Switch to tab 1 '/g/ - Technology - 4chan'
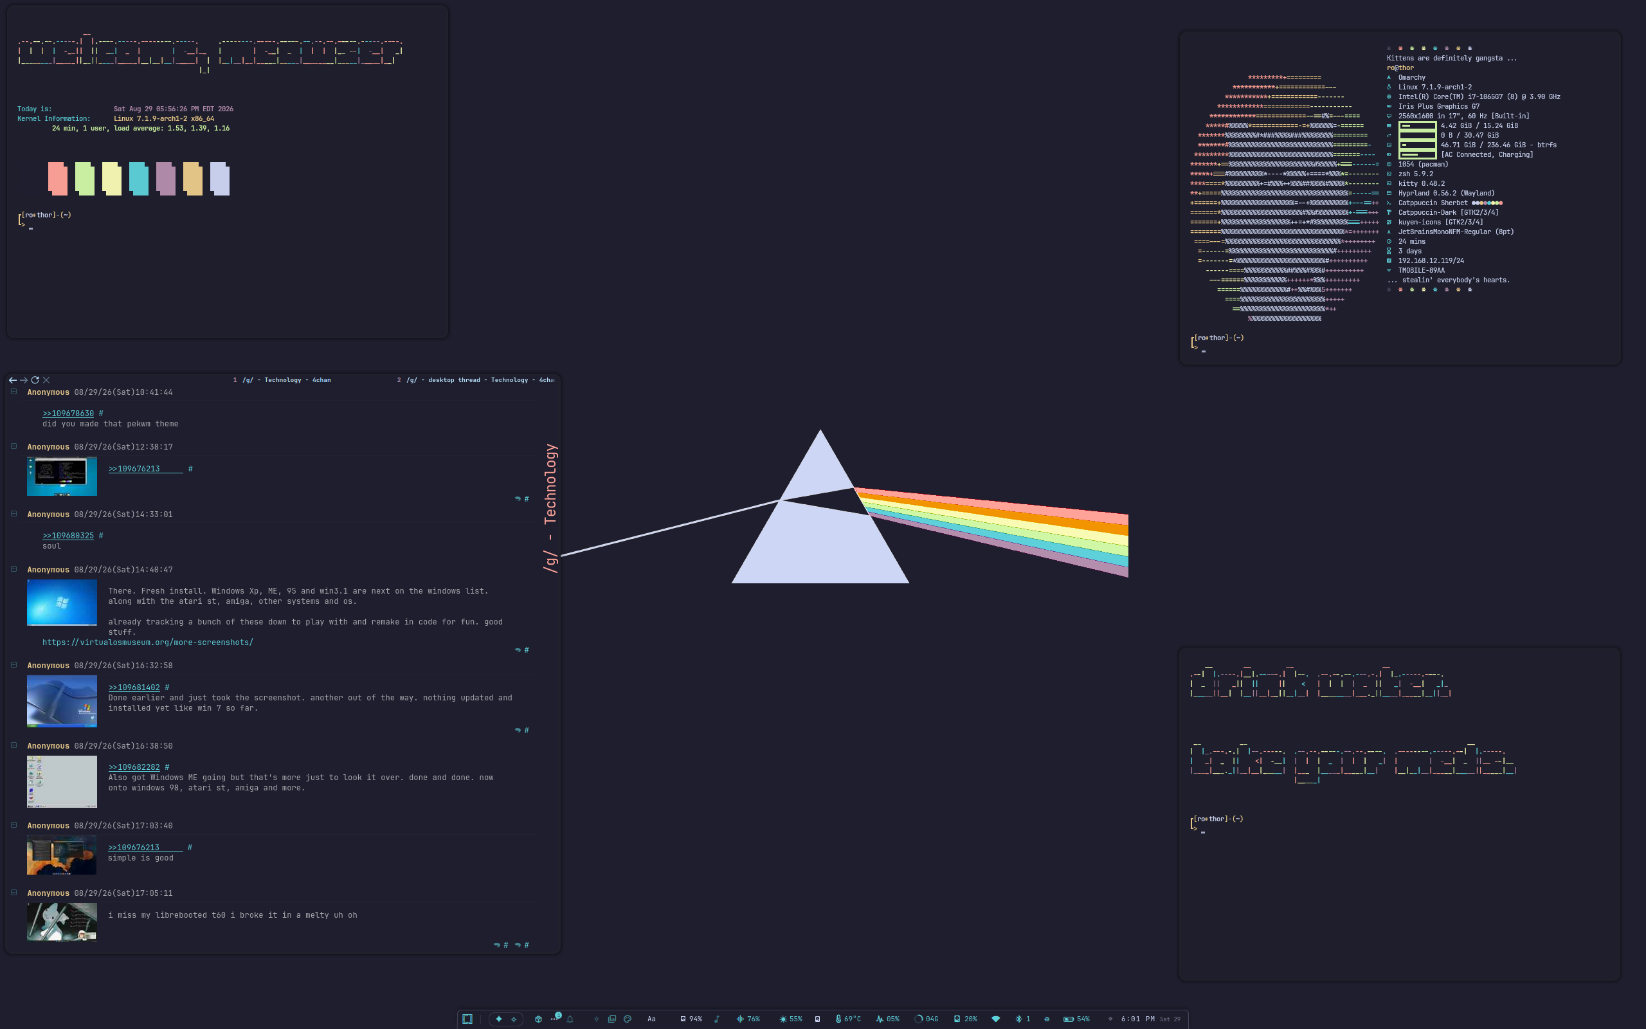Screen dimensions: 1646x1029 coord(282,379)
